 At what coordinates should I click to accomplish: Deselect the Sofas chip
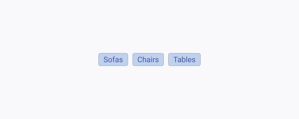pyautogui.click(x=113, y=59)
